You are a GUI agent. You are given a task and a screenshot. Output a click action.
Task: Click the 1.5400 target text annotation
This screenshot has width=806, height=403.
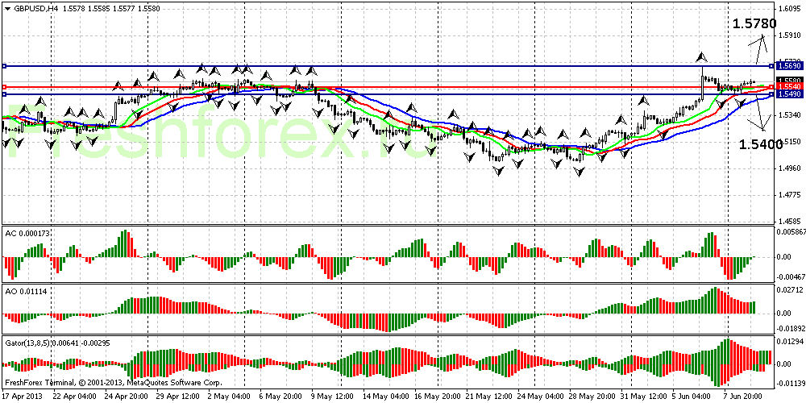pyautogui.click(x=760, y=144)
